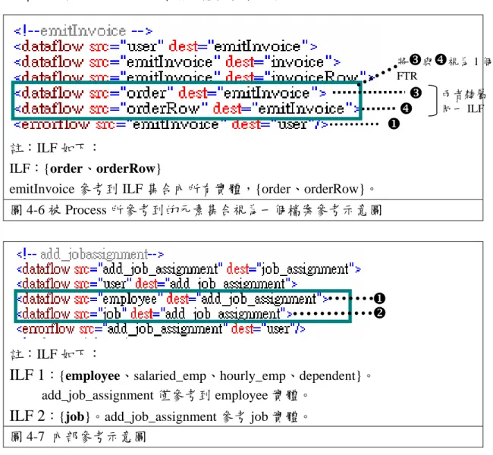Select the dataflow line from user to emitInvoice

165,46
